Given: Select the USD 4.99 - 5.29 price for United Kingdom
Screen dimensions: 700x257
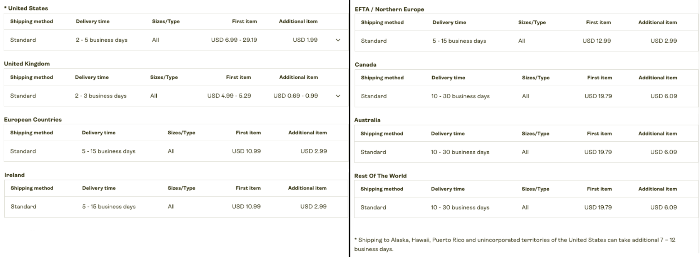Looking at the screenshot, I should point(230,96).
